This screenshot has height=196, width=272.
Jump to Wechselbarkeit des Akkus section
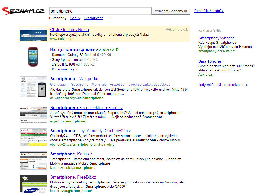click(x=149, y=84)
